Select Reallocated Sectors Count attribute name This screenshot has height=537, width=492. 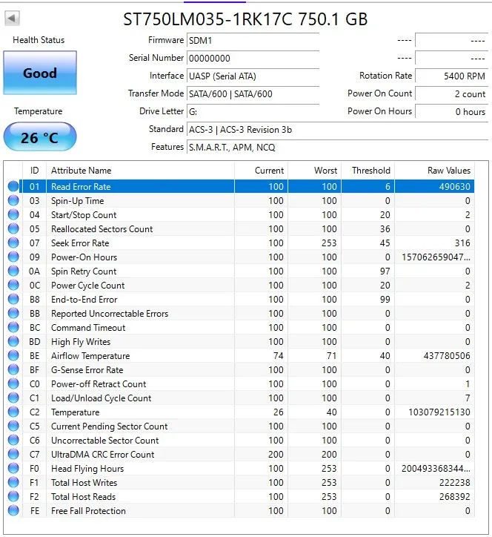click(102, 228)
